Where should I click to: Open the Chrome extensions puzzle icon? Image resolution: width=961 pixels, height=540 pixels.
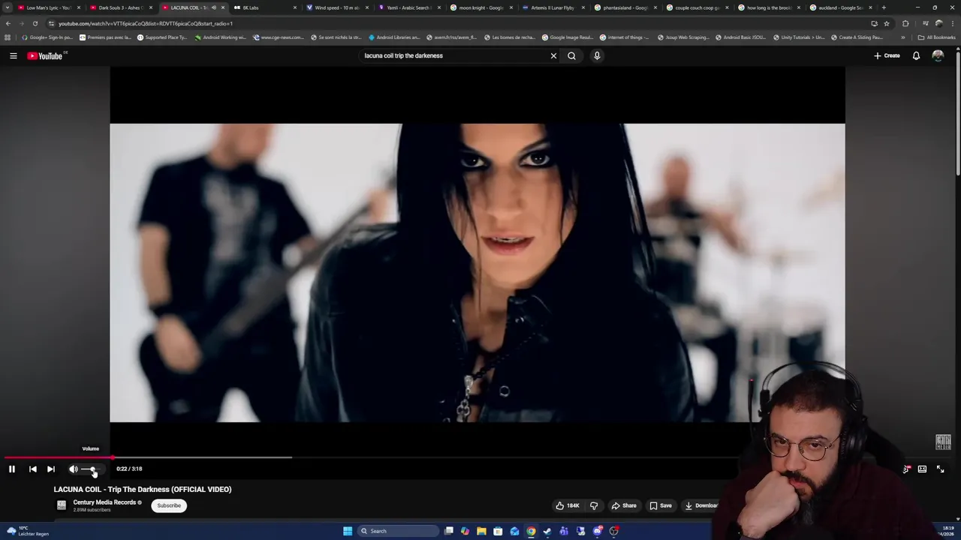point(905,23)
